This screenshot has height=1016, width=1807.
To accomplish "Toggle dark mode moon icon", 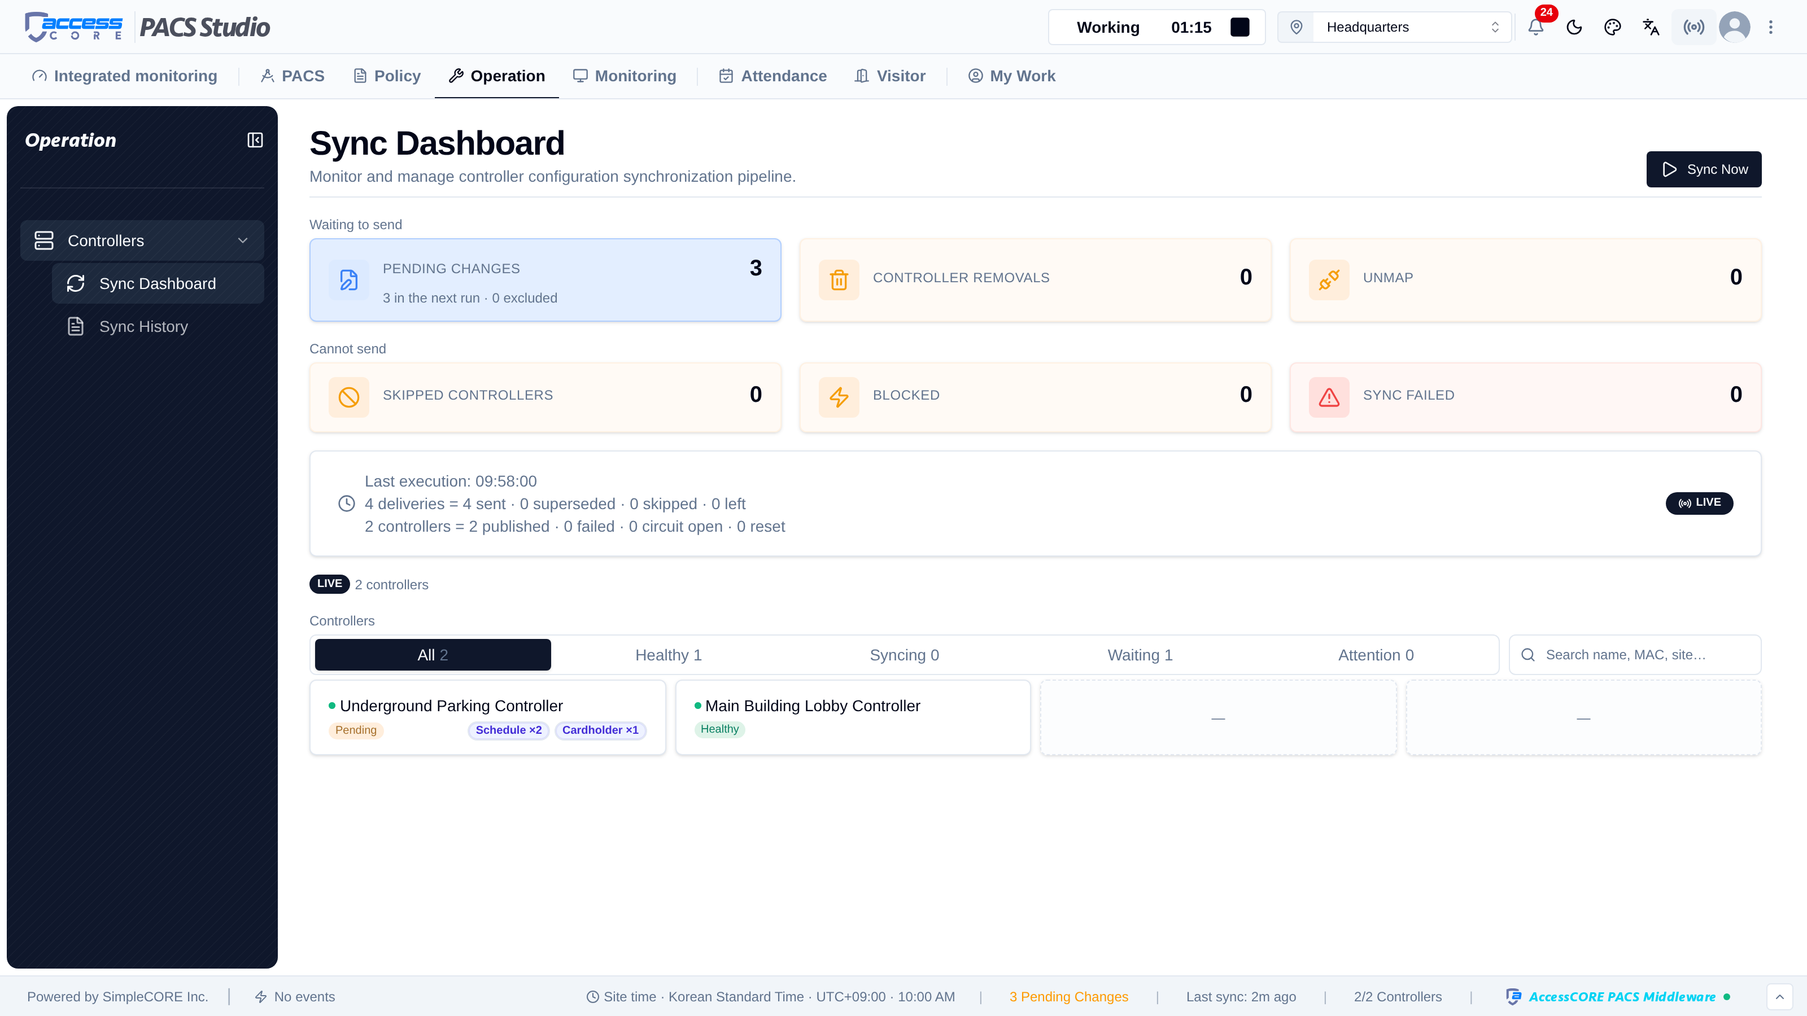I will pos(1574,27).
